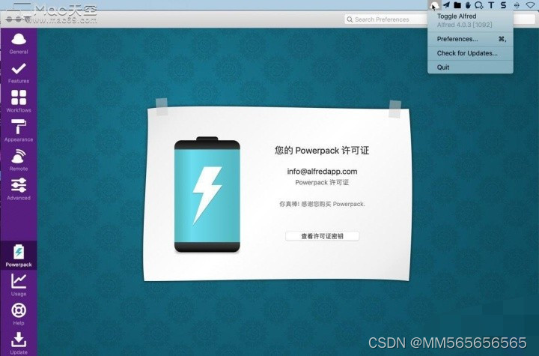Click the large Powerpack battery image
539x356 pixels.
207,195
